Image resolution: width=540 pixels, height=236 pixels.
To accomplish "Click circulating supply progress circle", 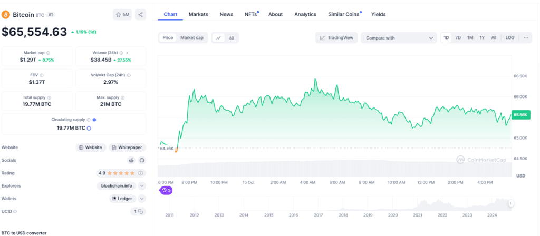I will [x=89, y=129].
